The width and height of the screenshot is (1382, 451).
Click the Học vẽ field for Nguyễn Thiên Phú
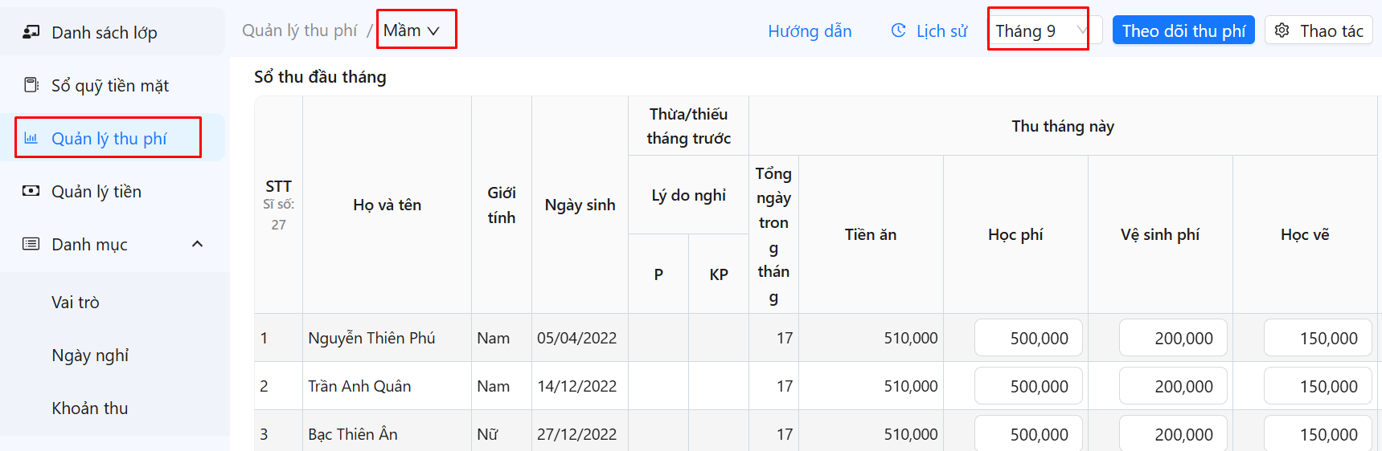point(1318,338)
